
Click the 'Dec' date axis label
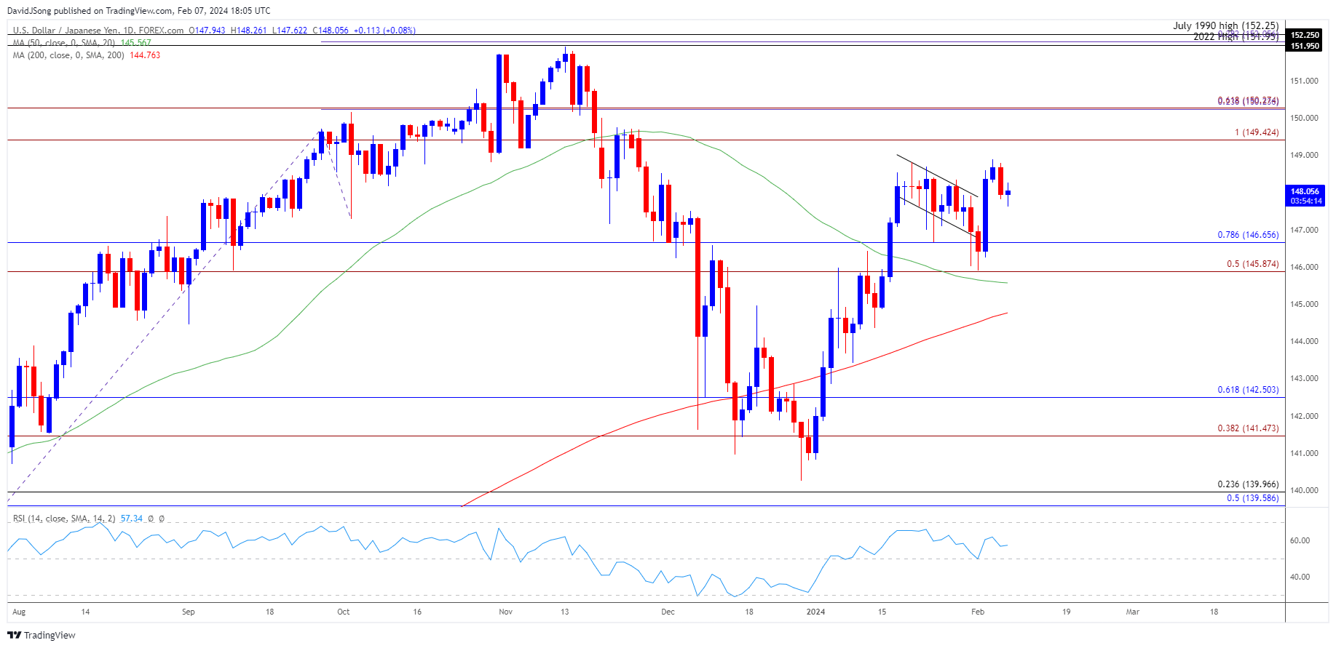[668, 612]
